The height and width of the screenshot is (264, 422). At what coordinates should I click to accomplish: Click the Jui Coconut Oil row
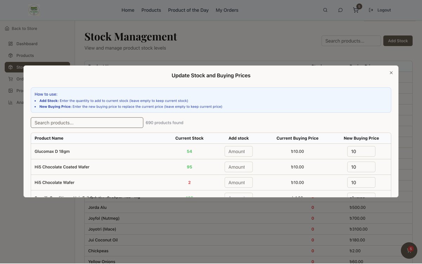click(x=248, y=240)
